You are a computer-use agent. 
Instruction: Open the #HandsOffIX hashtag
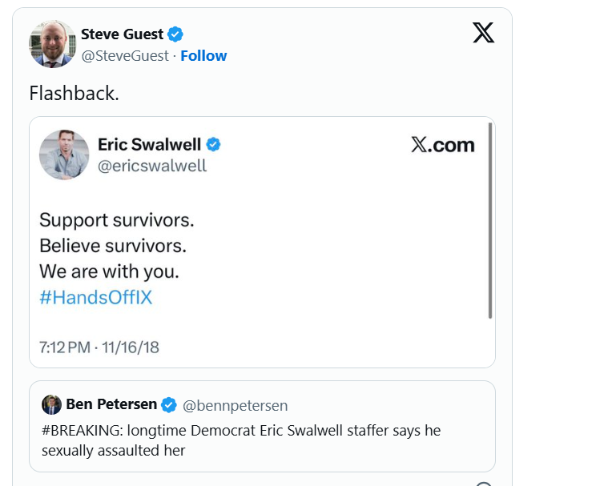click(95, 298)
